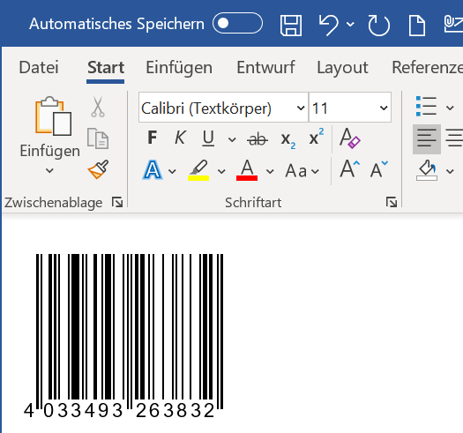Image resolution: width=463 pixels, height=433 pixels.
Task: Select the Format Painter brush icon
Action: [98, 169]
